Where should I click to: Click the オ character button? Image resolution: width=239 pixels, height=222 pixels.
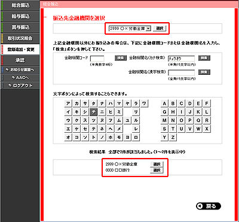pos(68,138)
